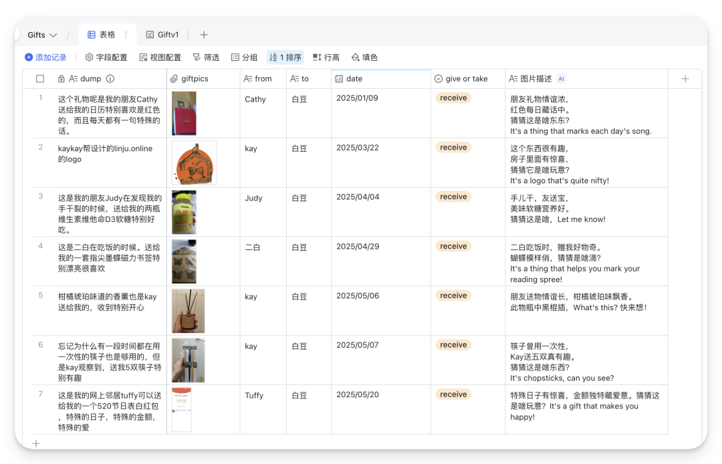
Task: Open the 表格 tab options menu
Action: [126, 35]
